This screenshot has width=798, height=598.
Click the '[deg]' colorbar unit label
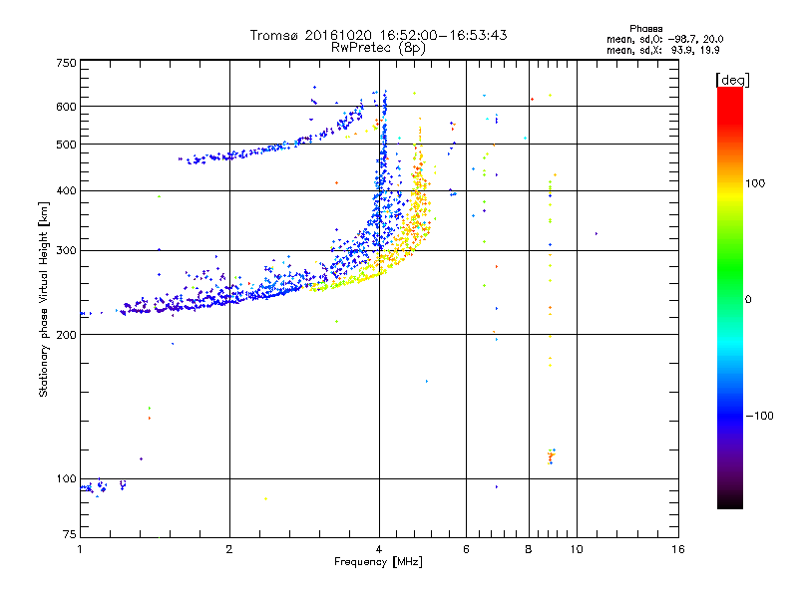pyautogui.click(x=732, y=80)
